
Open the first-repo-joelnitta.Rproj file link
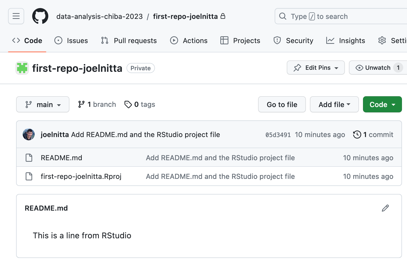point(81,176)
